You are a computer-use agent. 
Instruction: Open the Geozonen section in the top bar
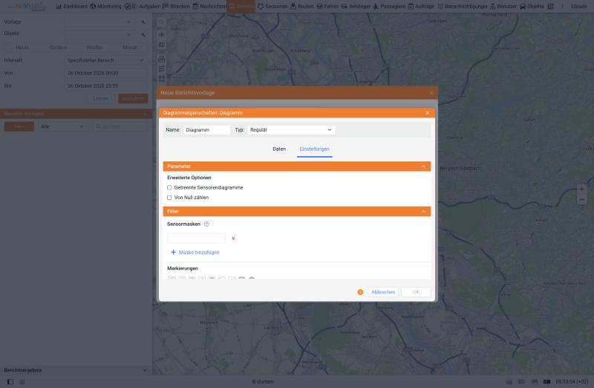(x=272, y=7)
